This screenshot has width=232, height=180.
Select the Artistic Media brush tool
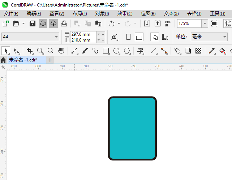pyautogui.click(x=85, y=51)
